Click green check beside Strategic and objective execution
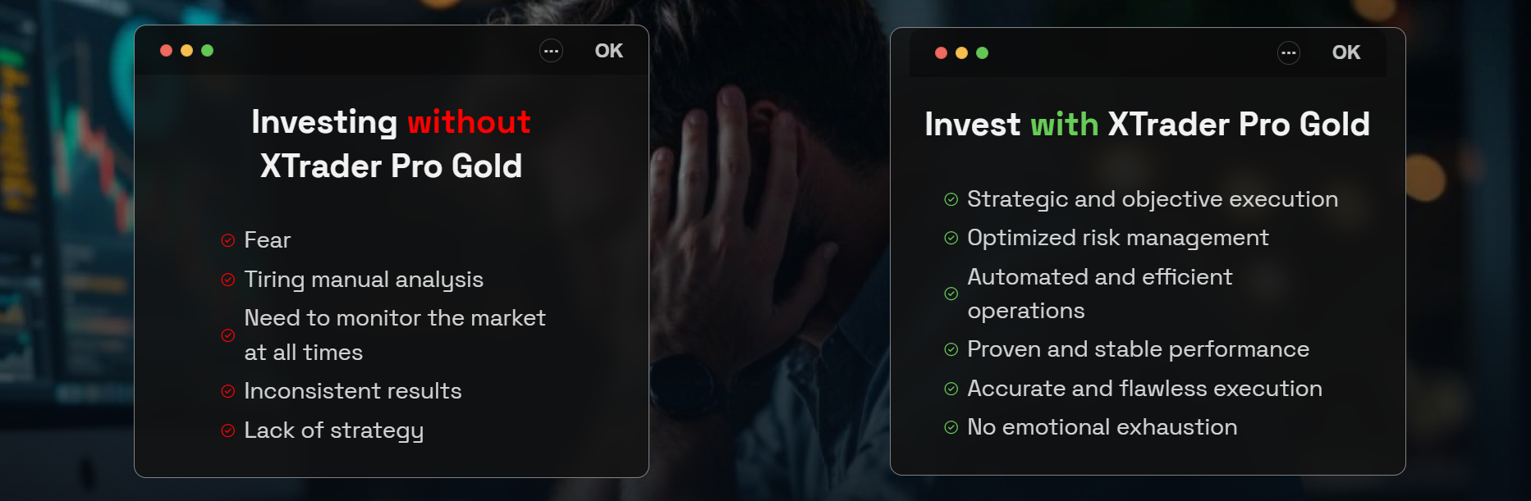1531x501 pixels. pos(951,199)
